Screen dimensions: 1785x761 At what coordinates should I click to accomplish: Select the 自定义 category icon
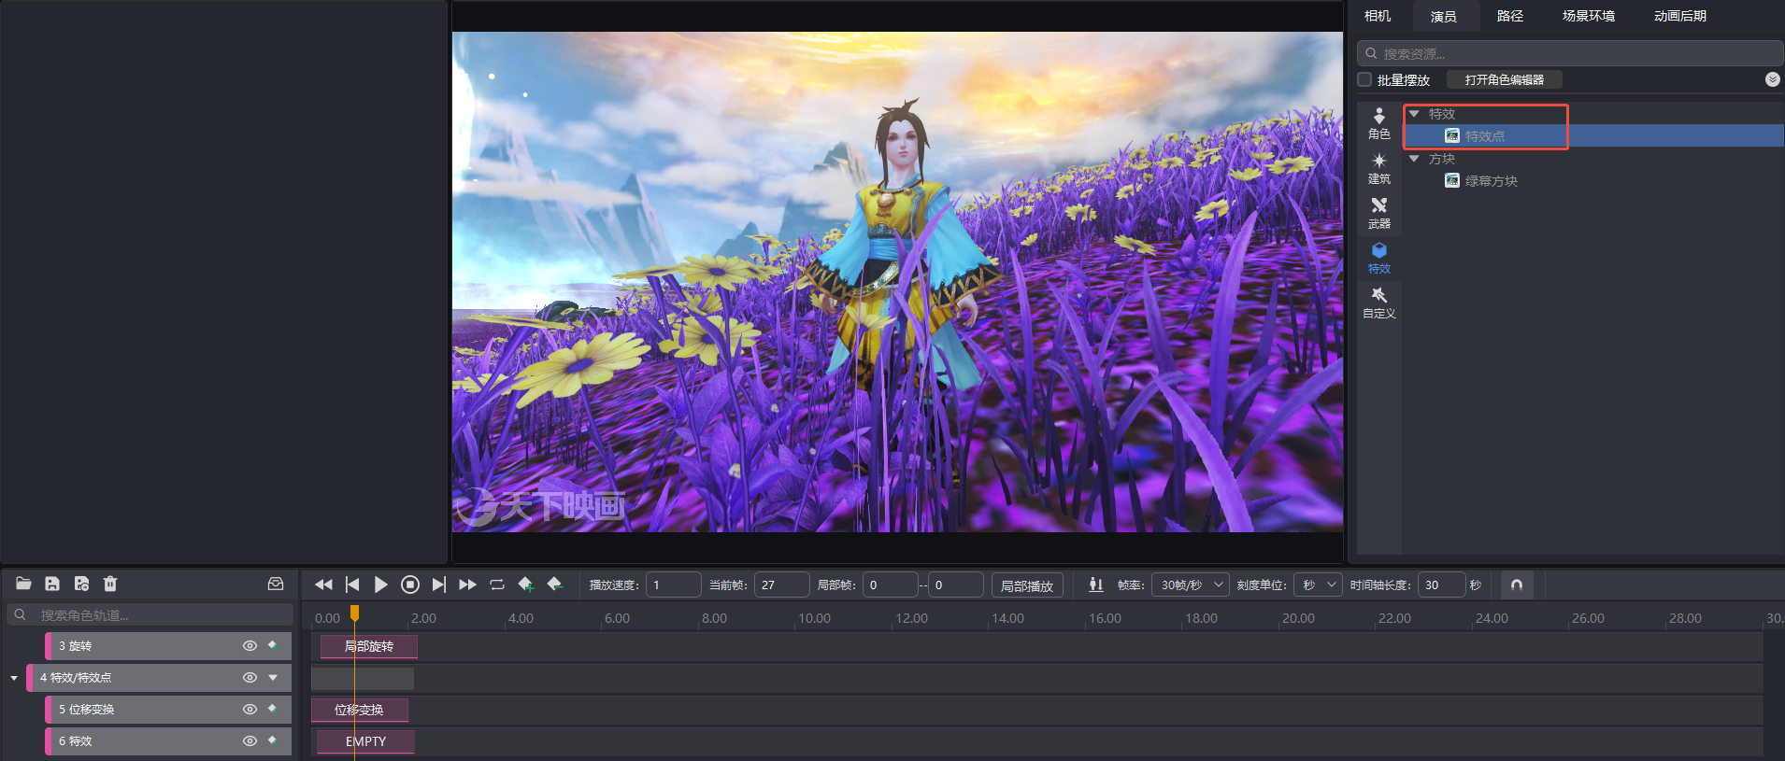[1379, 303]
